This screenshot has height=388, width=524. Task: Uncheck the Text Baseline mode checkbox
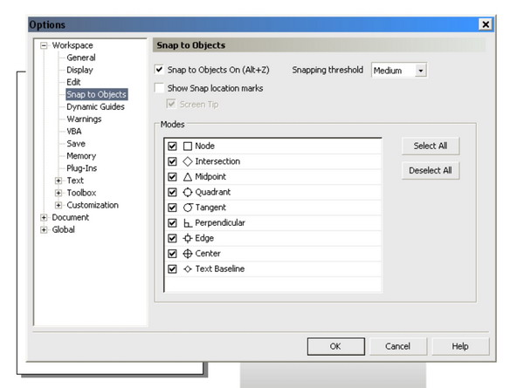(172, 269)
